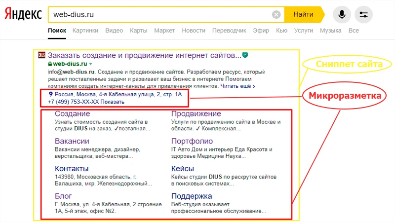
Task: Open the Создание sitelink
Action: (x=72, y=114)
